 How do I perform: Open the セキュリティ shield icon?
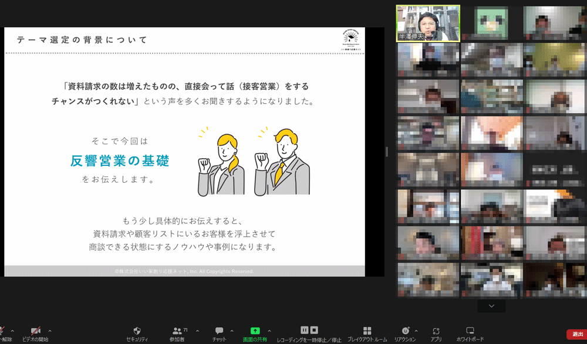pos(137,331)
